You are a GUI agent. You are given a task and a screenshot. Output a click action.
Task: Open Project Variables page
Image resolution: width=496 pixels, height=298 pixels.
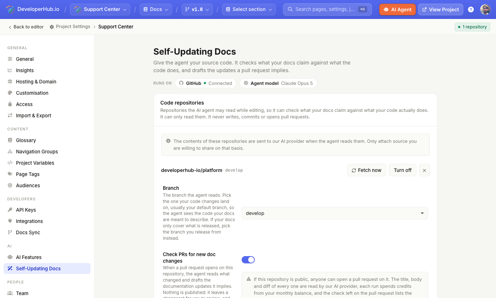click(47, 163)
